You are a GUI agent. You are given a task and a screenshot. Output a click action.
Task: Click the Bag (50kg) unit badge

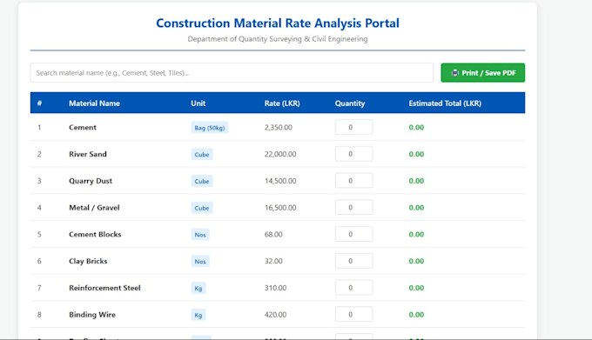[210, 128]
